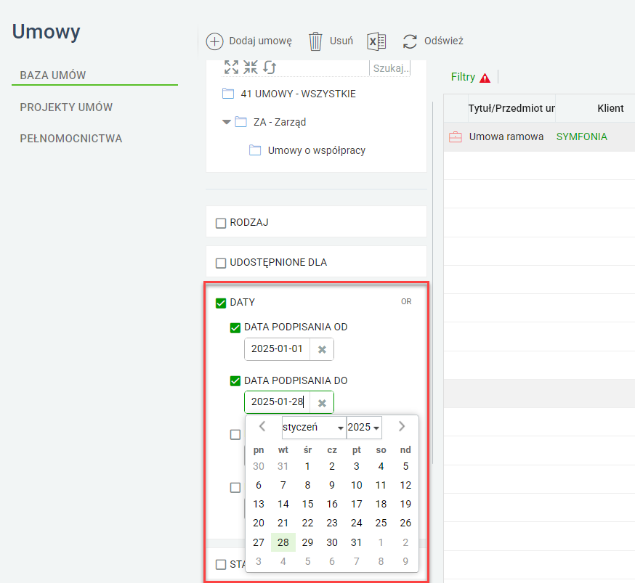This screenshot has height=583, width=635.
Task: Toggle the UDOSTĘPNIONE DLA filter checkbox
Action: tap(221, 264)
